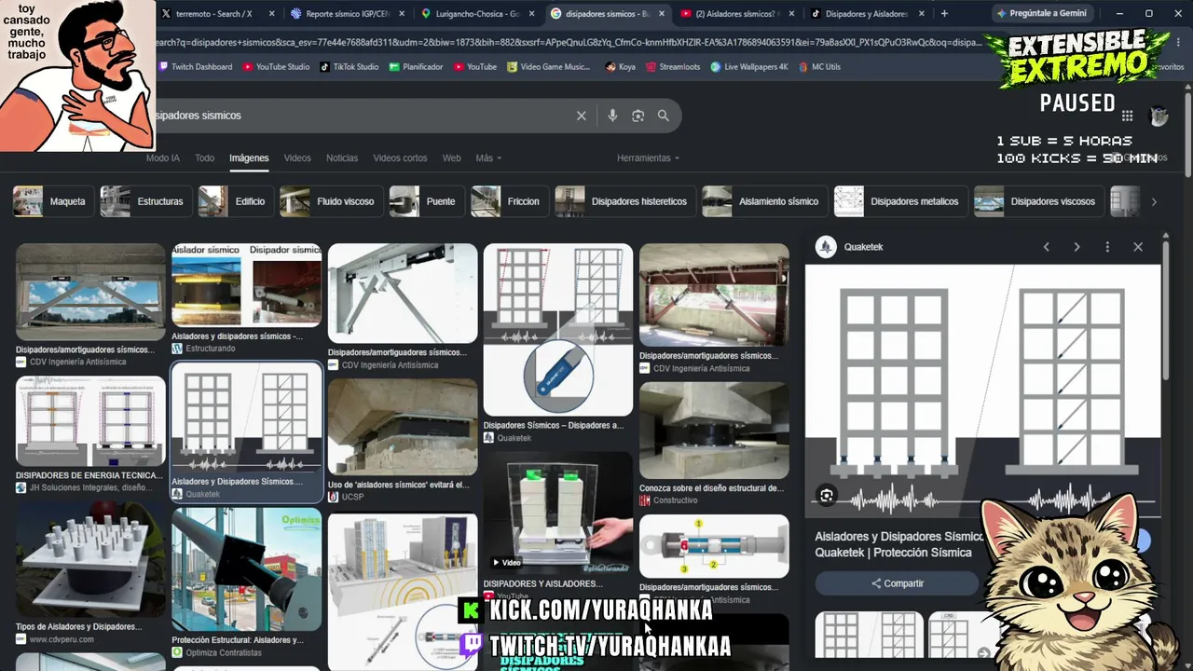Click the Compartir share button
The width and height of the screenshot is (1193, 671).
tap(898, 583)
